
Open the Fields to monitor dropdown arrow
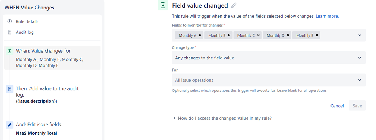(359, 35)
